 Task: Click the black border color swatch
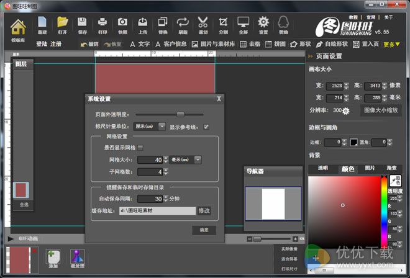click(353, 142)
